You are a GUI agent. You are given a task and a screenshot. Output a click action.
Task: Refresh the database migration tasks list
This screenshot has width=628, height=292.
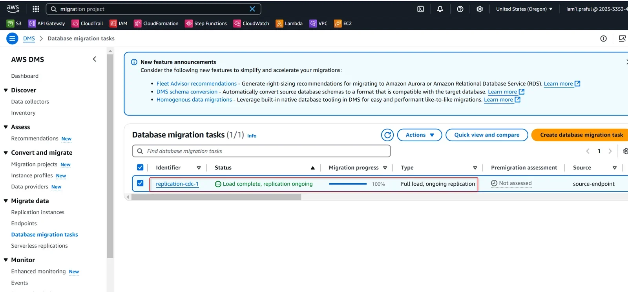pos(387,135)
